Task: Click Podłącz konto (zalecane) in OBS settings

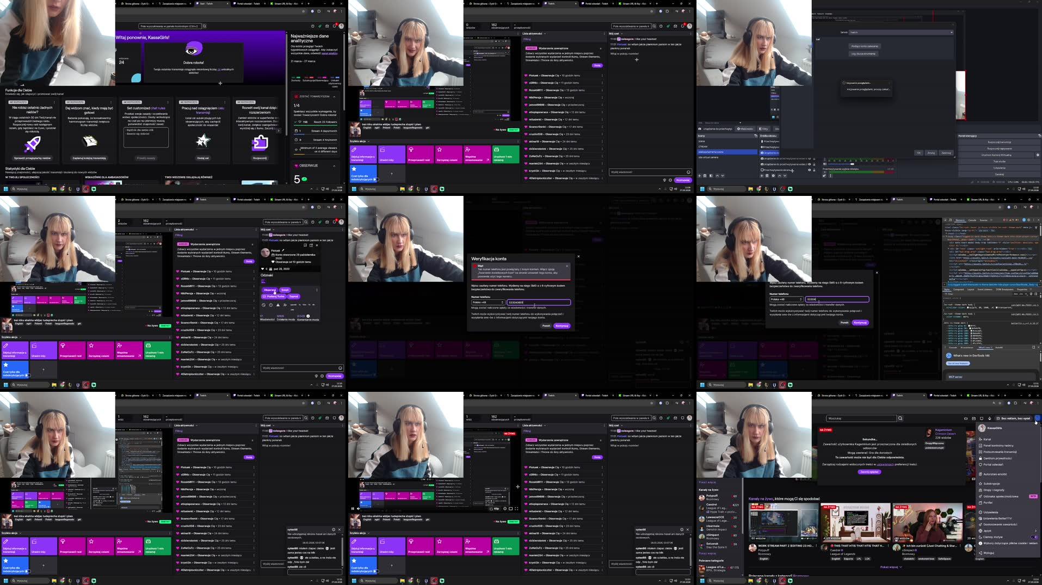Action: (x=865, y=46)
